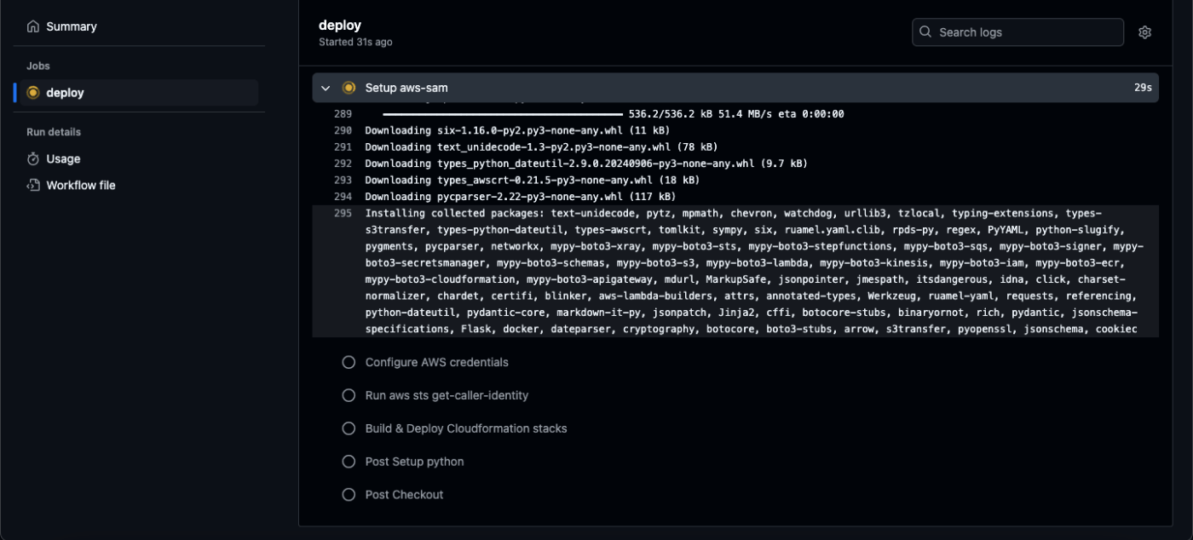Click the Setup aws-sam step header
The width and height of the screenshot is (1193, 540).
click(x=735, y=88)
